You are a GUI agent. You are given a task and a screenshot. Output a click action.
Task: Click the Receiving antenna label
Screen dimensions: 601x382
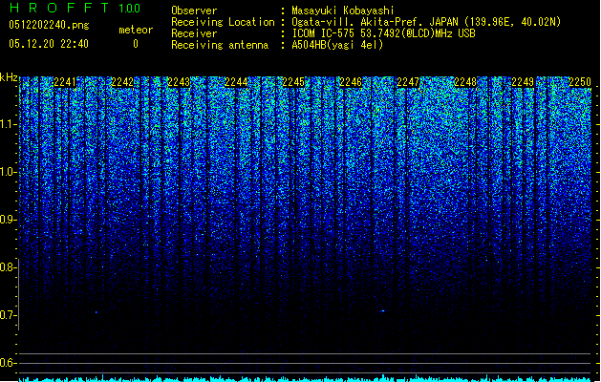coord(220,45)
